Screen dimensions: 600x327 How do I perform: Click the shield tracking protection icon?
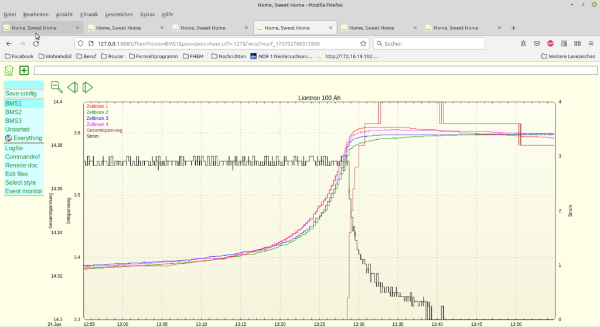pyautogui.click(x=80, y=43)
